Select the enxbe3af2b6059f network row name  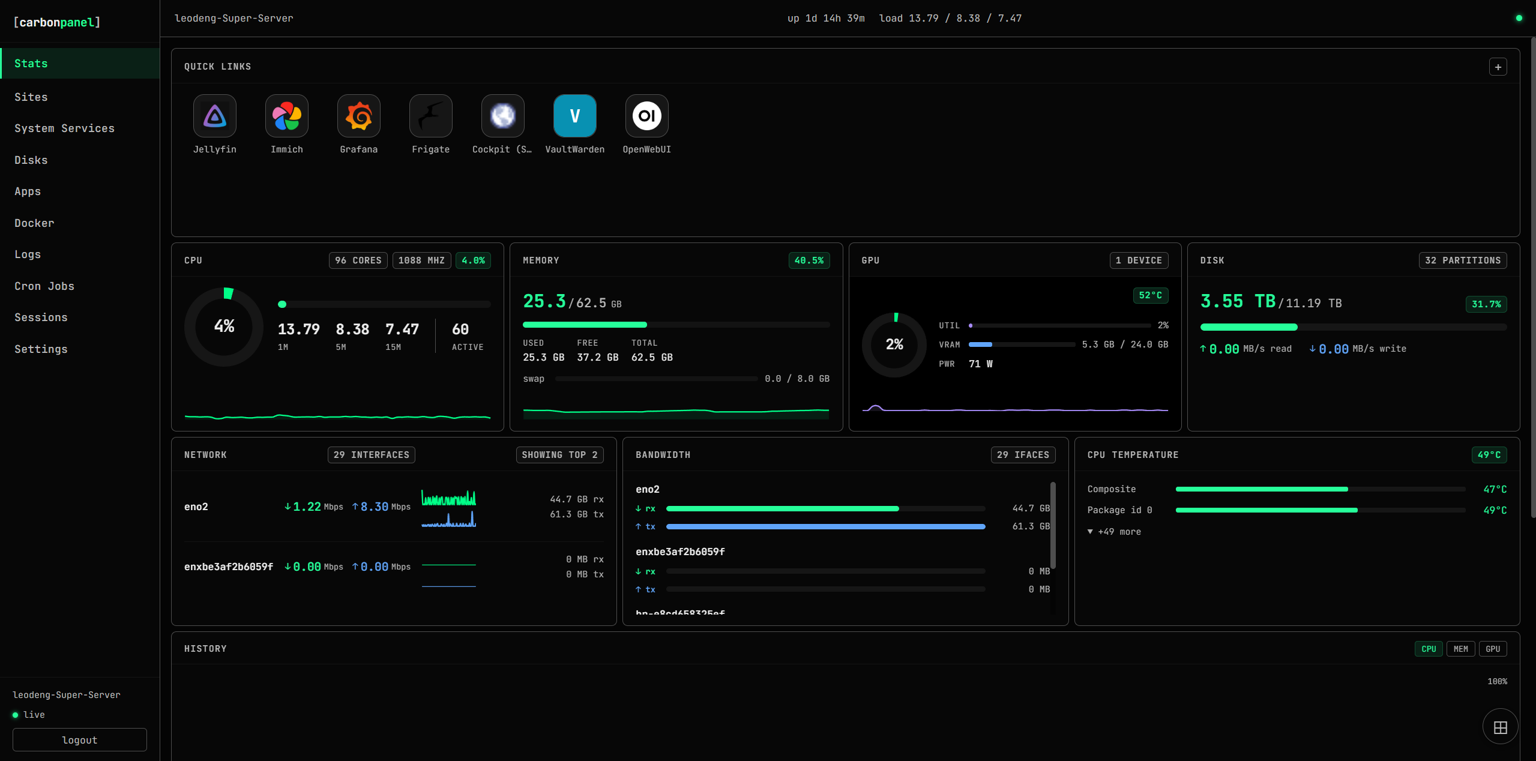coord(229,567)
